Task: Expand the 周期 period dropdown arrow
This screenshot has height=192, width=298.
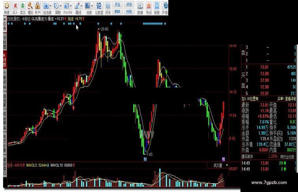Action: (61, 6)
